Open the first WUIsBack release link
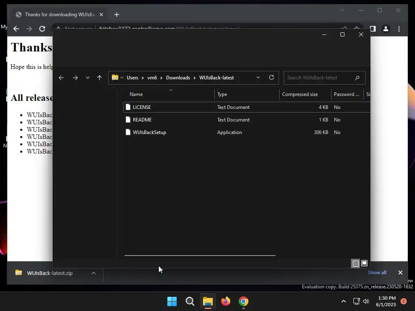Screen dimensions: 415x311 coord(39,115)
